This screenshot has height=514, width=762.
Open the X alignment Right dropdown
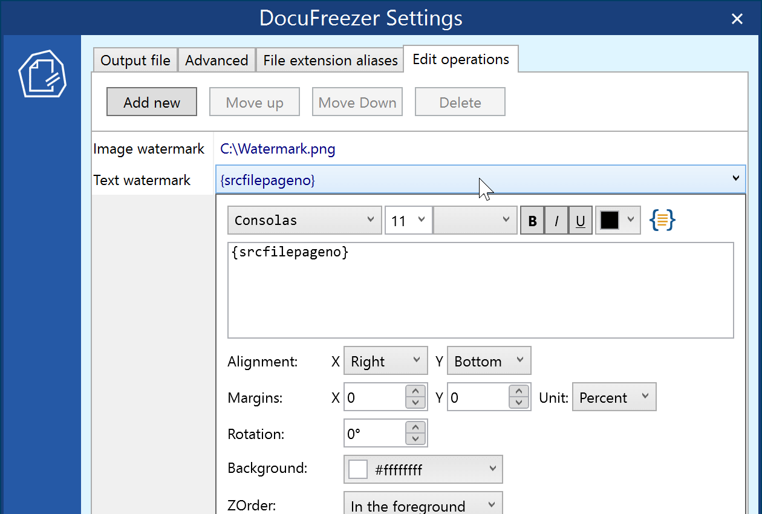[x=385, y=361]
